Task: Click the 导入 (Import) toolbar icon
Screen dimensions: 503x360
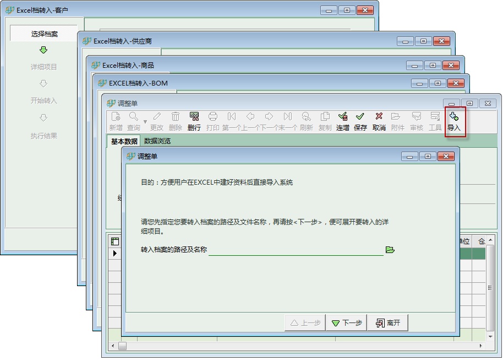Action: (x=454, y=121)
